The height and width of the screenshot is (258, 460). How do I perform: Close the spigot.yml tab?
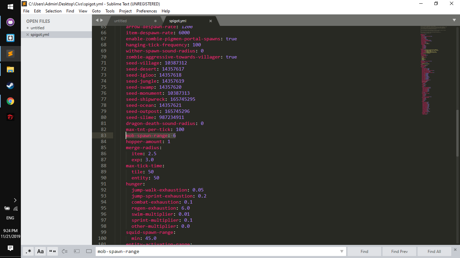tap(211, 21)
